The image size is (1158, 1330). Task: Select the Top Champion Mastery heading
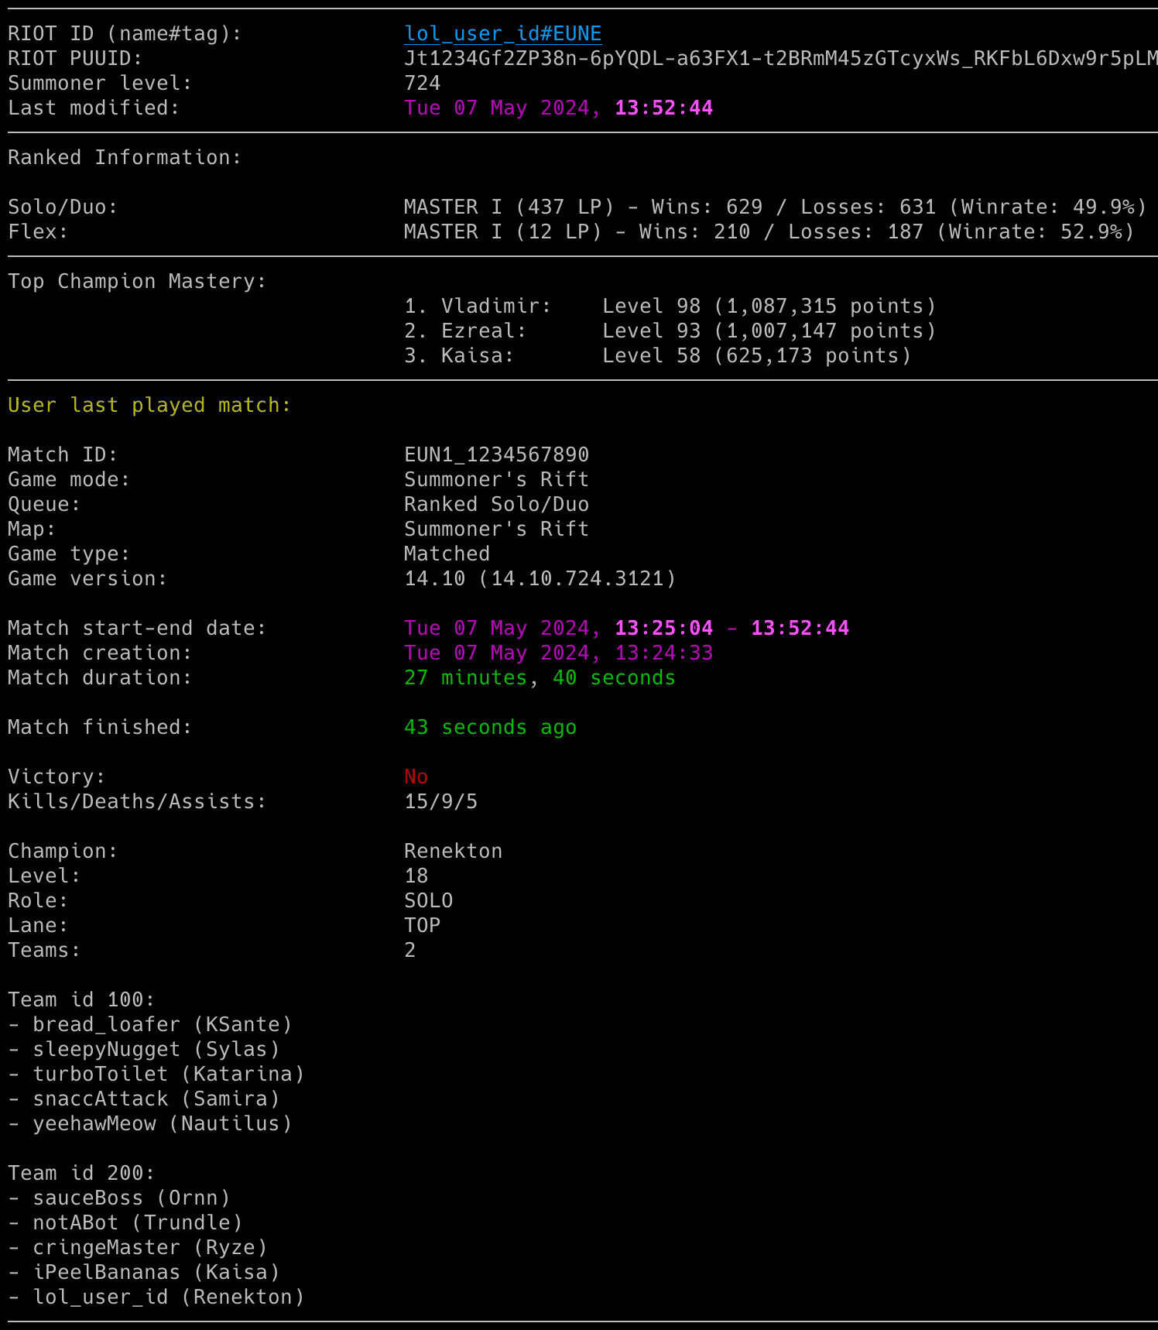coord(137,282)
